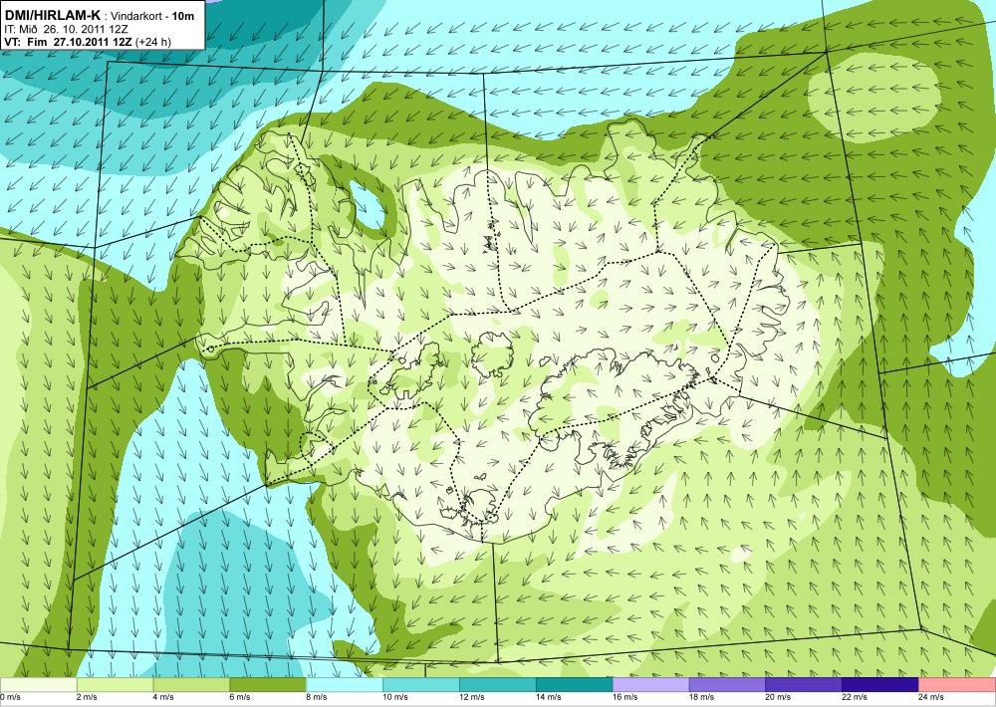Click the navy 22–24 m/s legend swatch
The width and height of the screenshot is (996, 707).
pyautogui.click(x=880, y=685)
